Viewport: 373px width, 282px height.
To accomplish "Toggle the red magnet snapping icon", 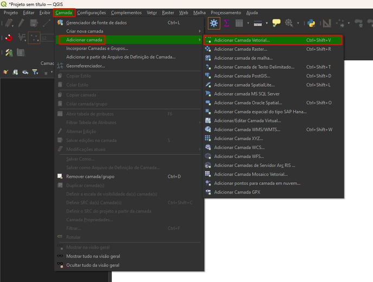I will click(9, 37).
